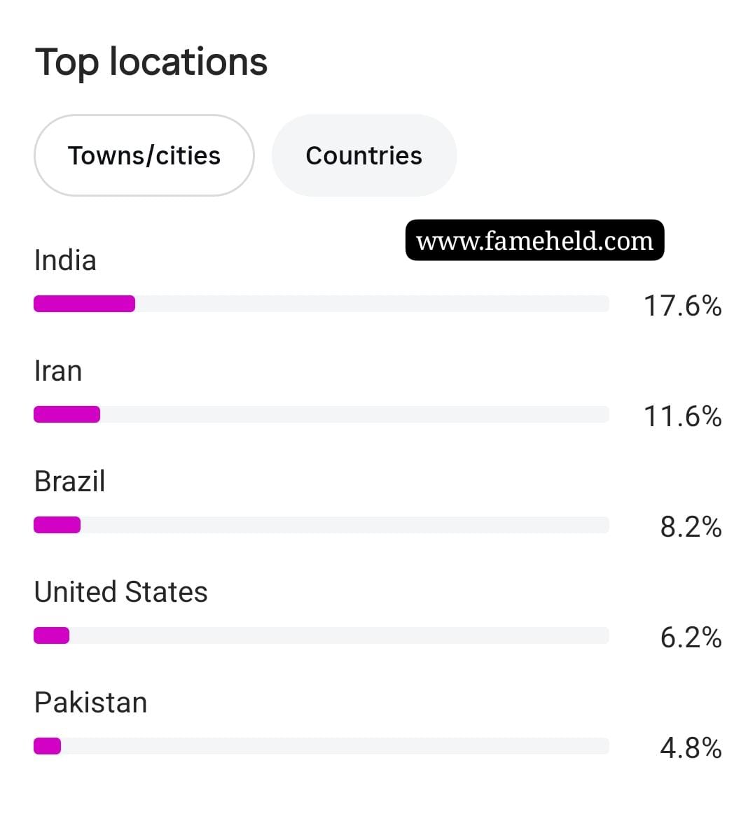Click Iran's magenta progress bar
This screenshot has height=816, width=755.
(x=67, y=414)
